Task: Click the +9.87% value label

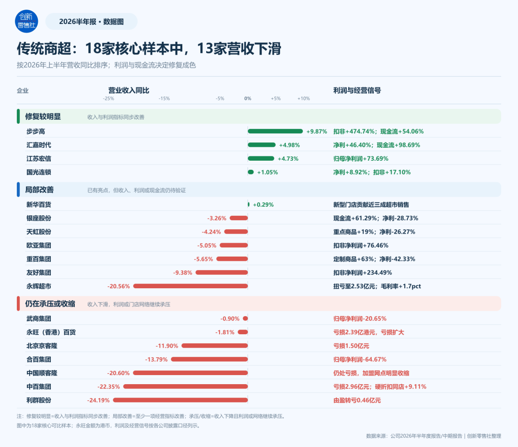Action: pyautogui.click(x=317, y=131)
